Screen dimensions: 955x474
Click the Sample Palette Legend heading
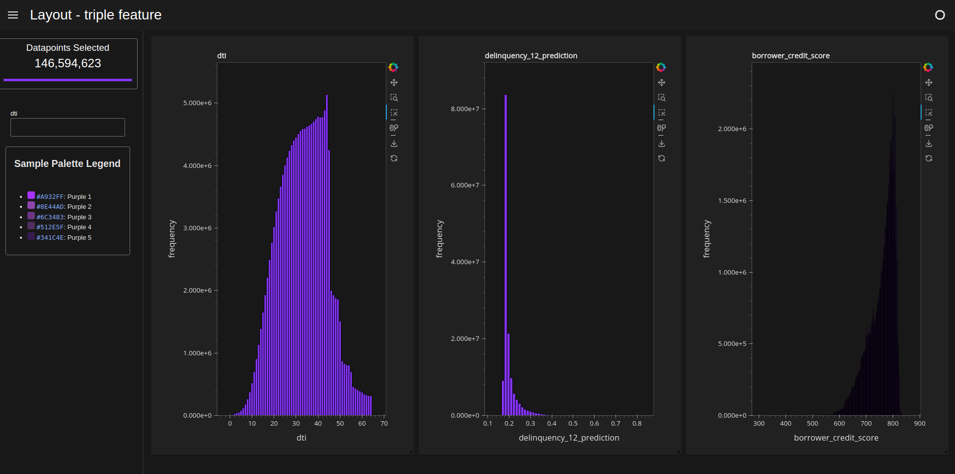coord(67,163)
